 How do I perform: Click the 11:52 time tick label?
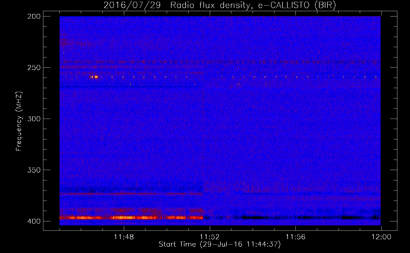pyautogui.click(x=210, y=237)
